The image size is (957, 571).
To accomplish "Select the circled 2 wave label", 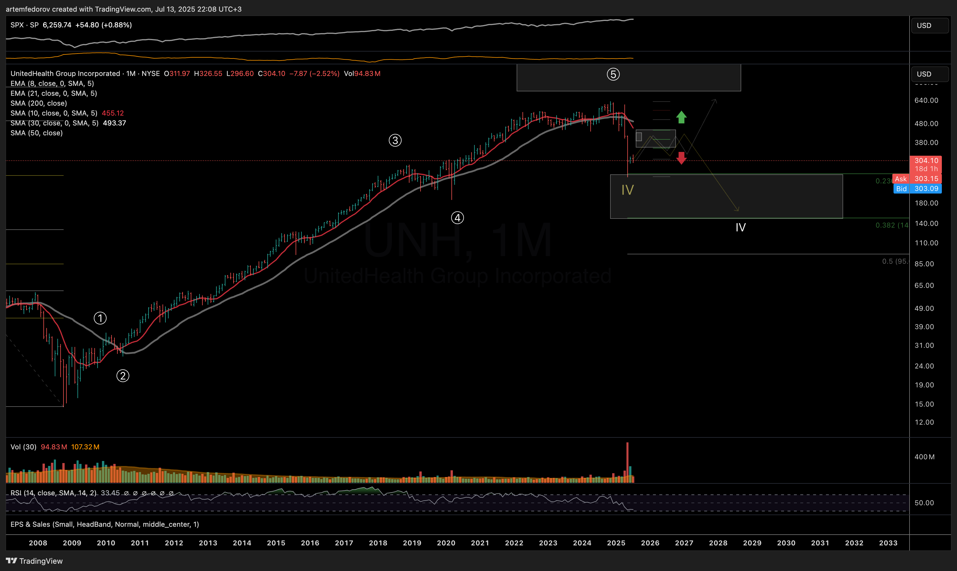I will 123,376.
